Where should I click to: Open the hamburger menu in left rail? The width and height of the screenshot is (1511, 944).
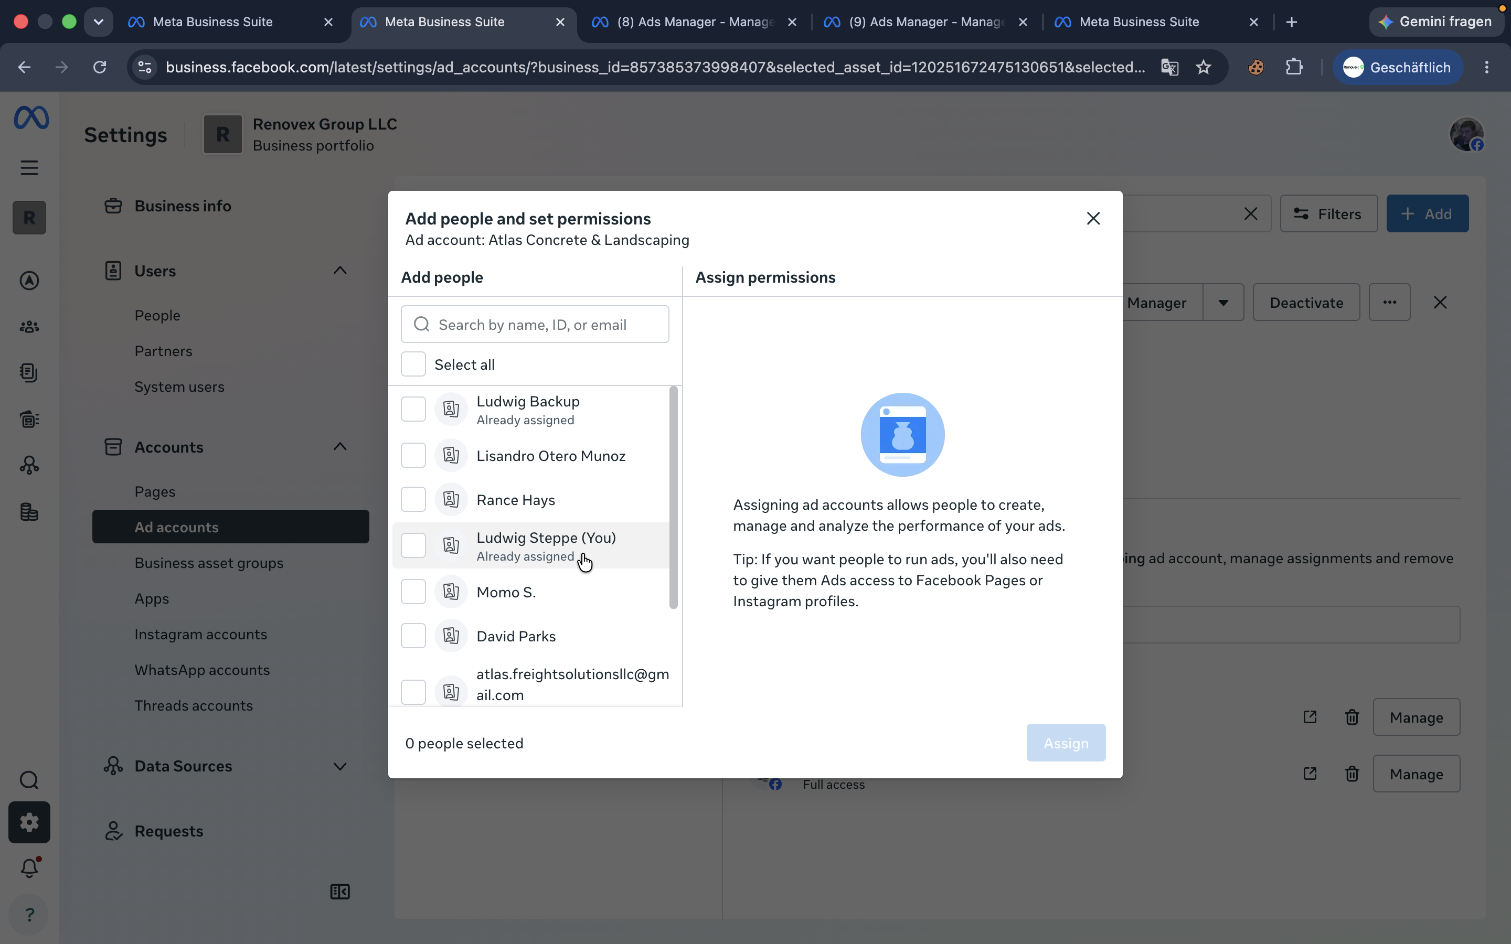point(29,167)
